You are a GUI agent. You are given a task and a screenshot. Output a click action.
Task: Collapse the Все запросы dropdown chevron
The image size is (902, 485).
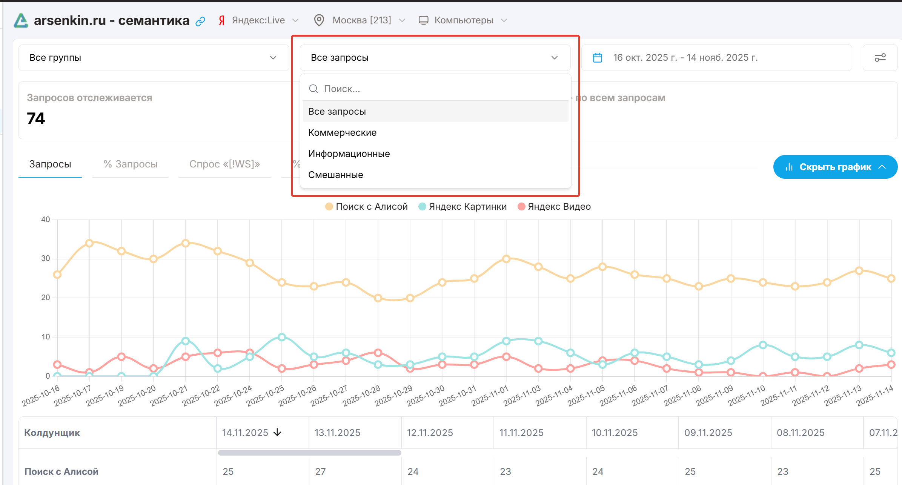point(554,58)
